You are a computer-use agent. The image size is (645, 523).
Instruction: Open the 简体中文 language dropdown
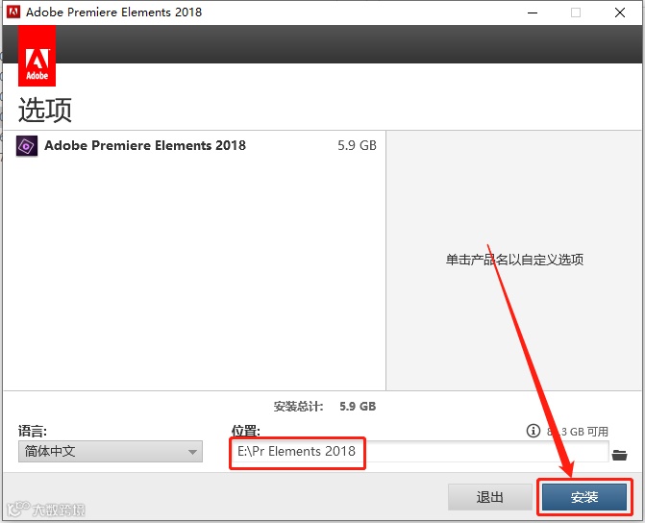[111, 452]
